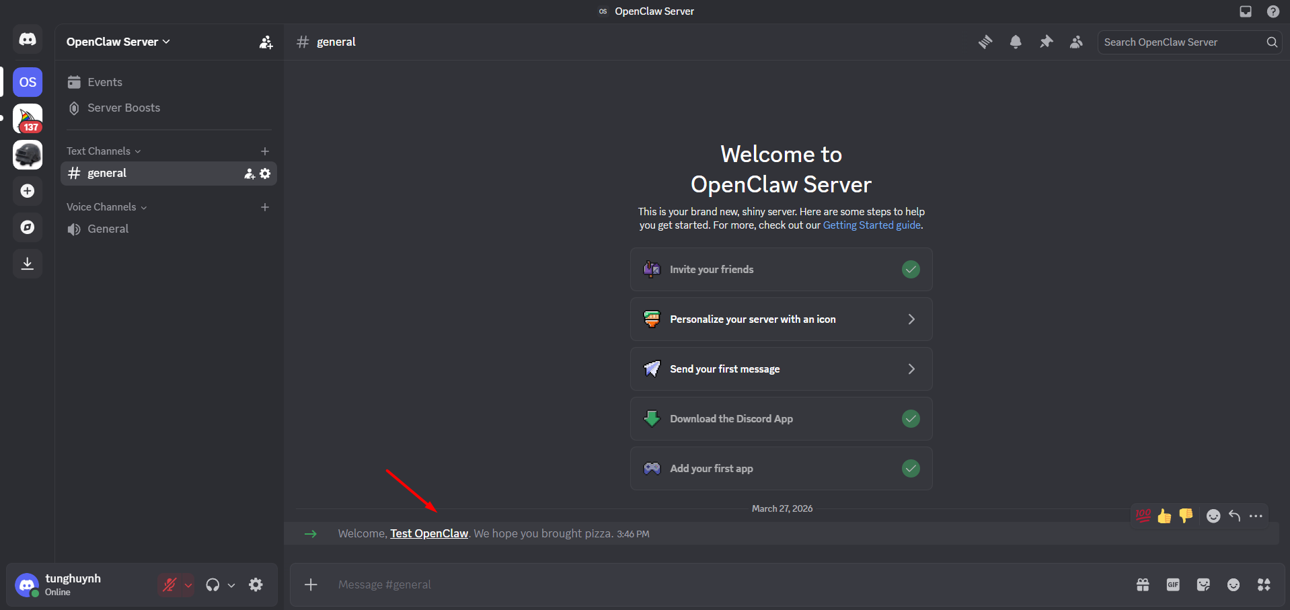Open the GIF picker
Screen dimensions: 1290x610
point(1173,584)
